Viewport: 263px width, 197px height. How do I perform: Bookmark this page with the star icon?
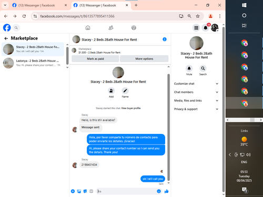click(x=198, y=16)
